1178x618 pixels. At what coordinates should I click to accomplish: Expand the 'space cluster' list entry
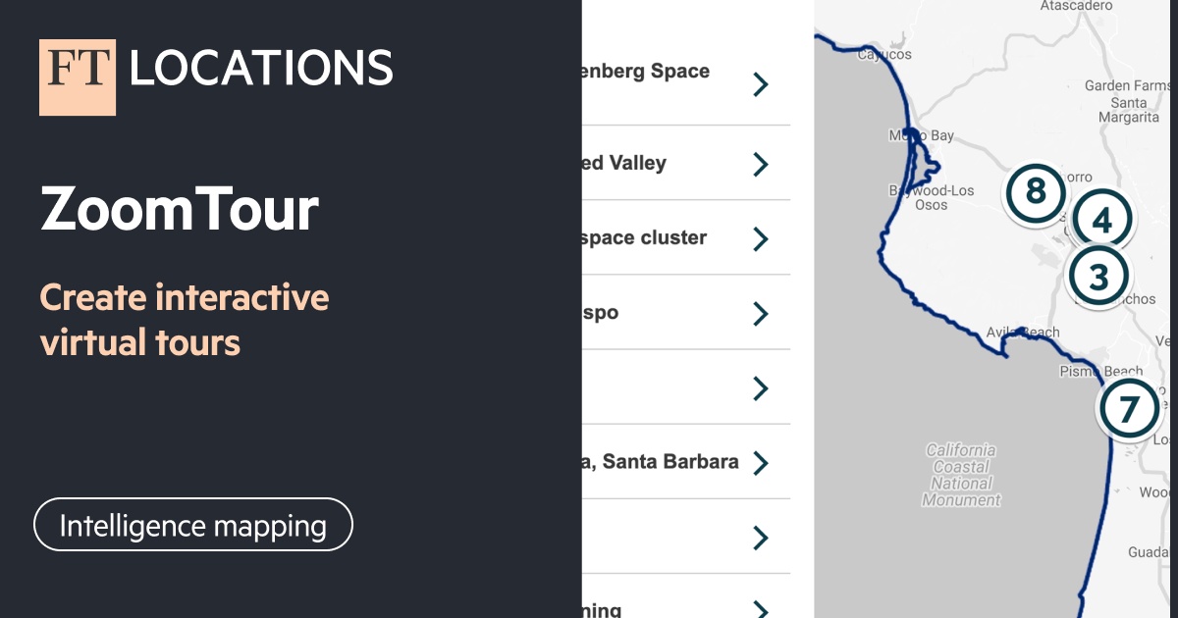pyautogui.click(x=761, y=238)
